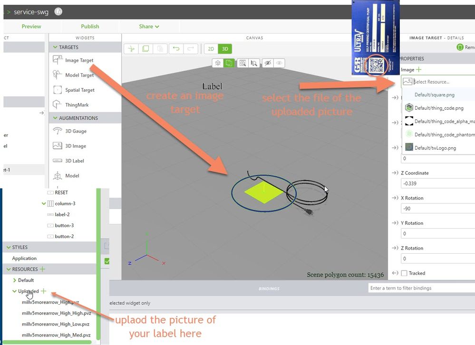Click the plus icon next to RESOURCES
Image resolution: width=475 pixels, height=345 pixels.
pyautogui.click(x=42, y=269)
